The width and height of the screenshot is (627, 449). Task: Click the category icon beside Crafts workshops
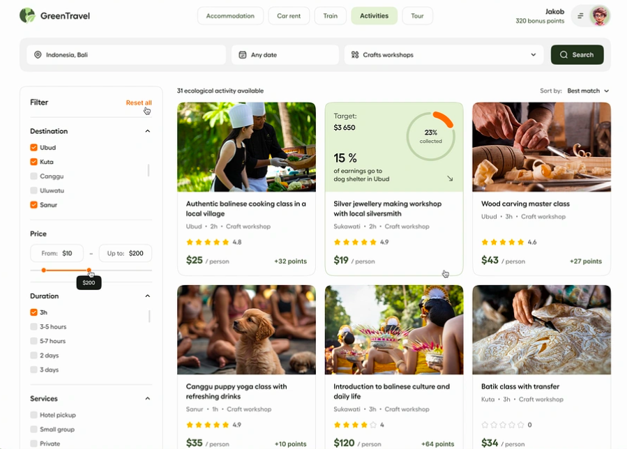[355, 55]
